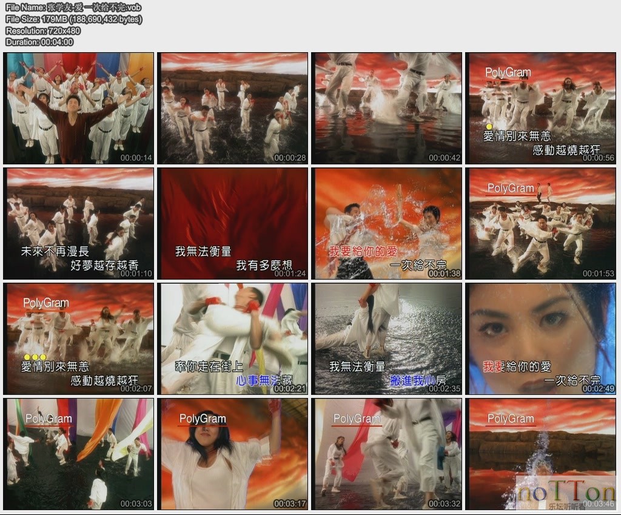This screenshot has width=621, height=515.
Task: Select the thumbnail stamped 00:00:28
Action: point(232,108)
